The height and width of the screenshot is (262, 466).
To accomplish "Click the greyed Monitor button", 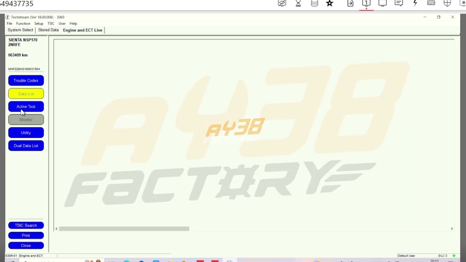I will coord(26,120).
